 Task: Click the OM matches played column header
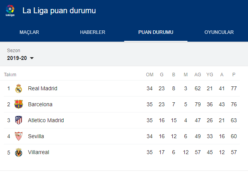coord(149,75)
